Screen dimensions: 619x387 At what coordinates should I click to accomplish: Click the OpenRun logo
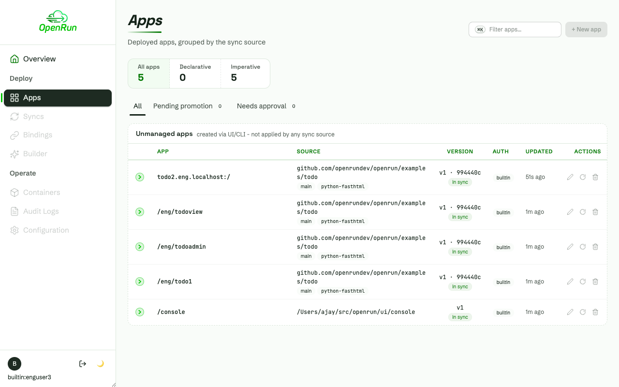[58, 22]
